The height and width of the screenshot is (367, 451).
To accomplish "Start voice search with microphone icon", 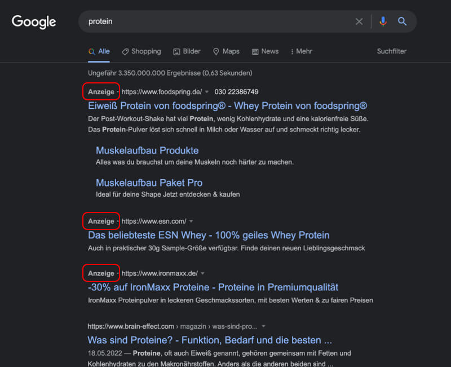I will (x=383, y=21).
